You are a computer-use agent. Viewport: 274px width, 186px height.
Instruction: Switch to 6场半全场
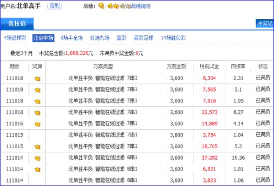[x=71, y=38]
